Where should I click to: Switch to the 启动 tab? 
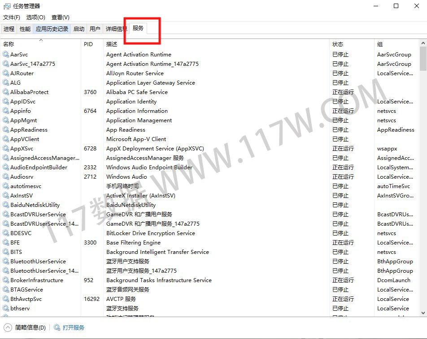click(79, 29)
